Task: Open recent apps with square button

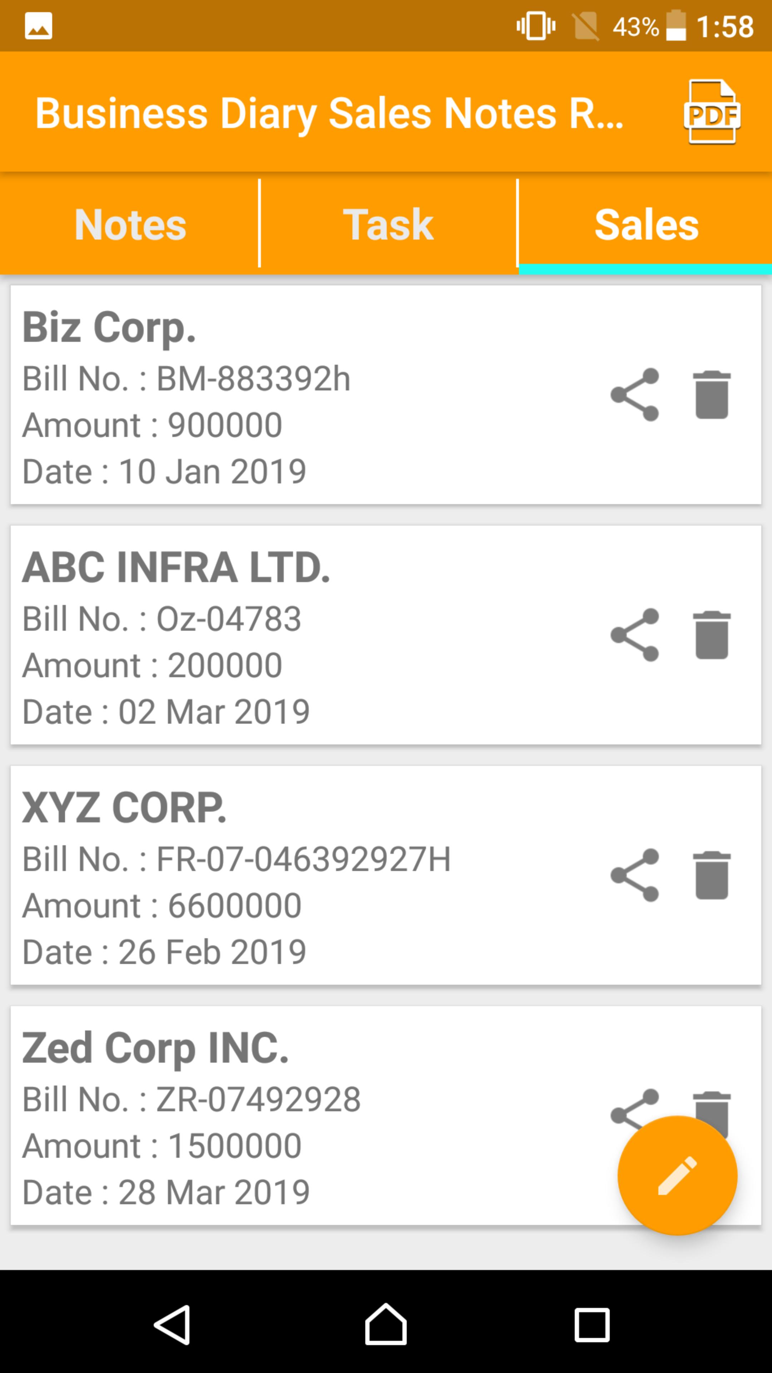Action: coord(592,1324)
